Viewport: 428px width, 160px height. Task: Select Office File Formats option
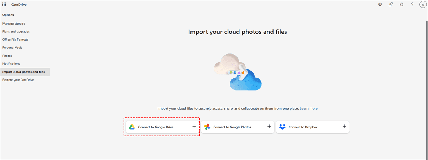(15, 40)
